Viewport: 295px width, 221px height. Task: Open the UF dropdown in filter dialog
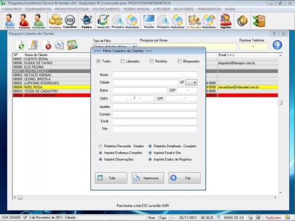point(191,83)
